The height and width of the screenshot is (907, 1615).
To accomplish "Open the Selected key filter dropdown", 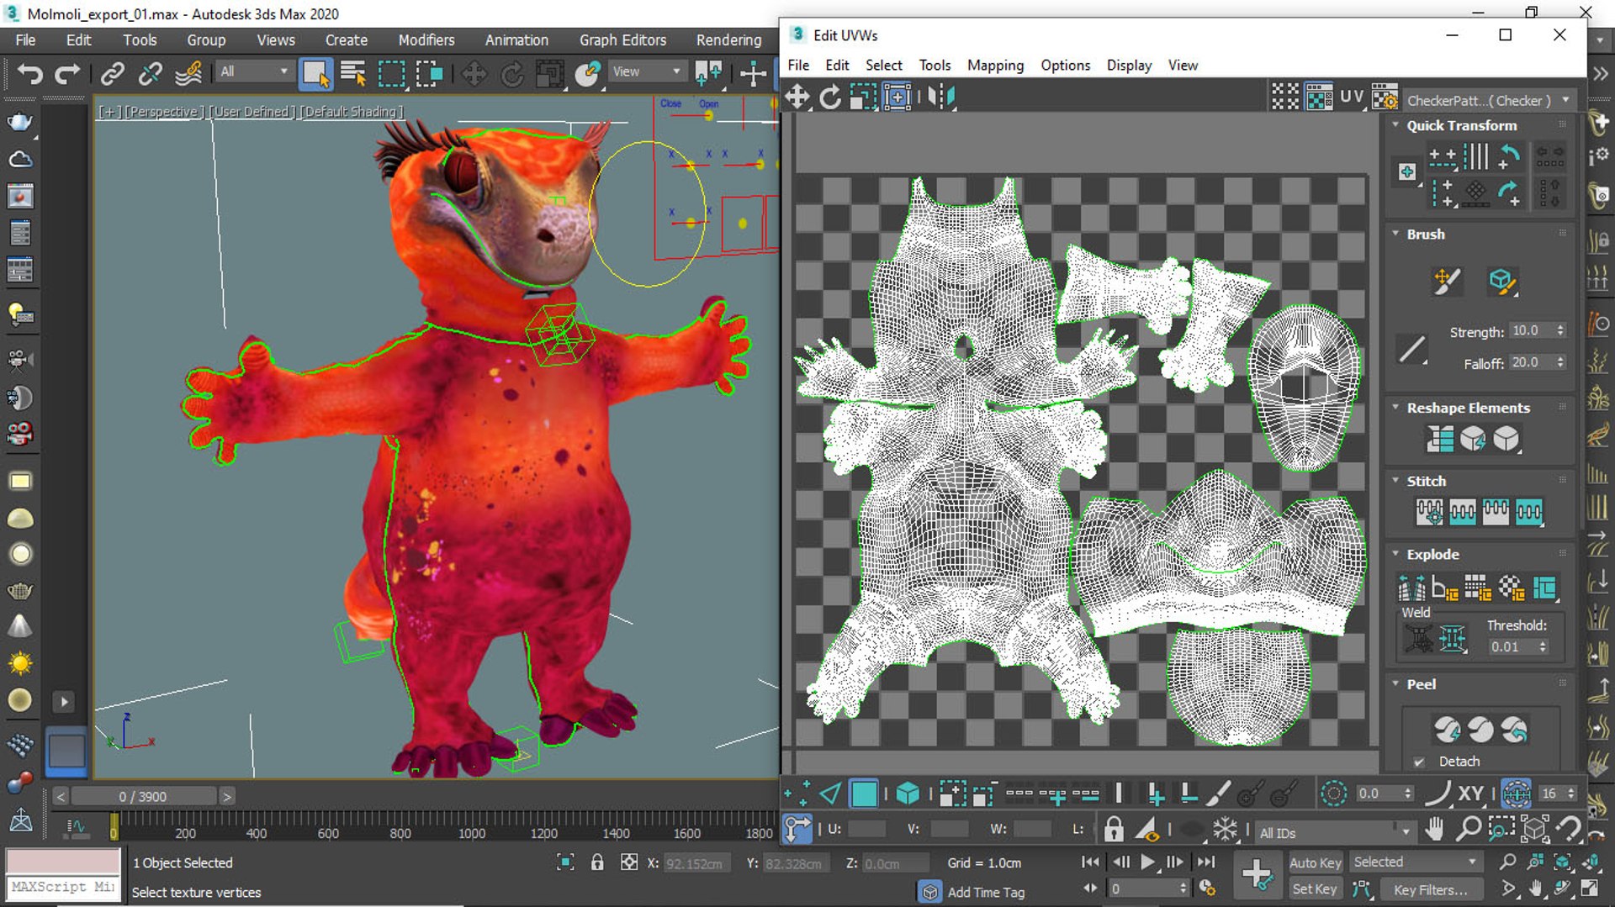I will click(x=1415, y=862).
